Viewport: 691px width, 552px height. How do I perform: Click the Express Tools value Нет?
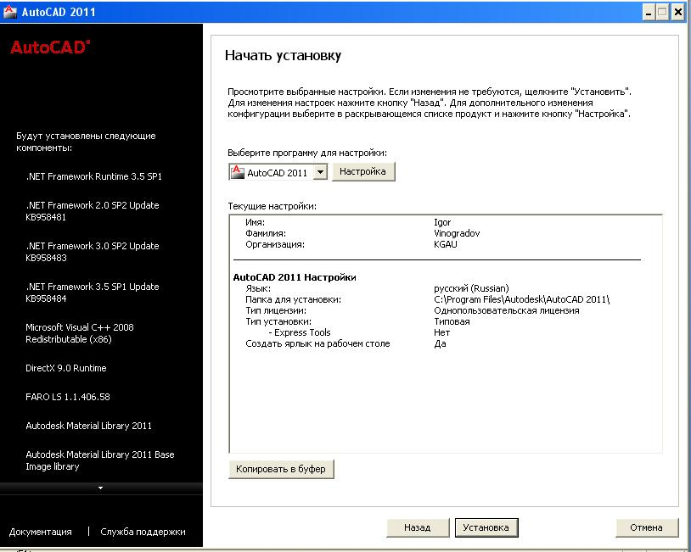[442, 332]
